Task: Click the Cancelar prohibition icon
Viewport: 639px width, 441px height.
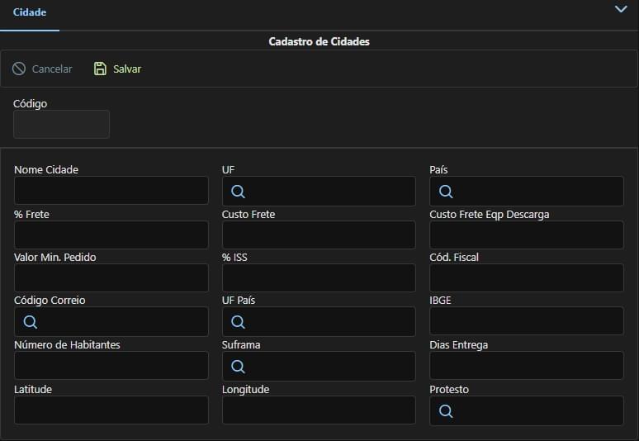Action: [x=19, y=69]
